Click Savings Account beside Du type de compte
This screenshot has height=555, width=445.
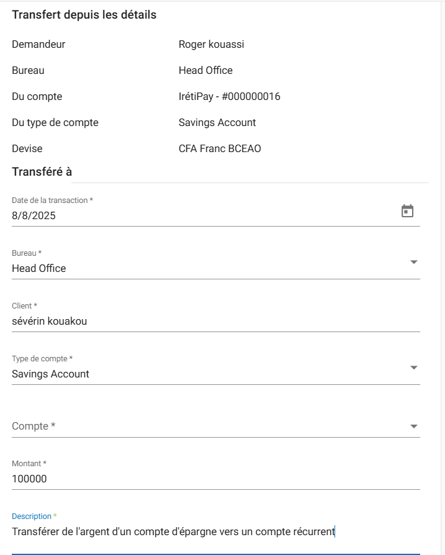point(217,122)
